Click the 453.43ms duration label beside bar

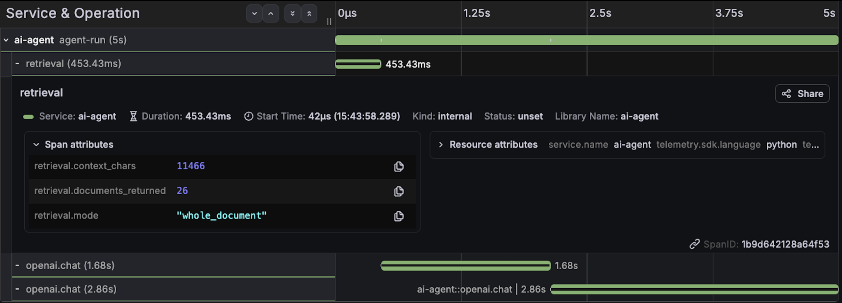pos(408,64)
